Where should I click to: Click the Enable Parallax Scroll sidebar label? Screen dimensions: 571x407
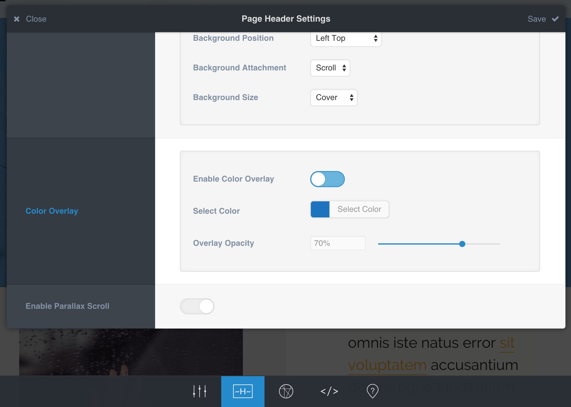pos(67,306)
